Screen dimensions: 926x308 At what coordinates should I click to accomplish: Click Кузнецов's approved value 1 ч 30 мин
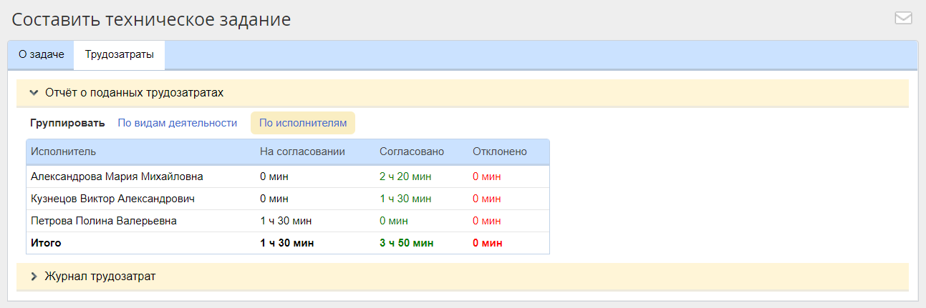pos(405,199)
